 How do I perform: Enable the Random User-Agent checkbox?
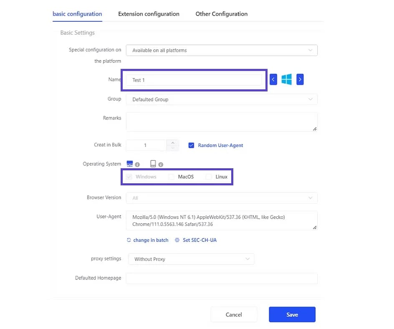pyautogui.click(x=191, y=145)
